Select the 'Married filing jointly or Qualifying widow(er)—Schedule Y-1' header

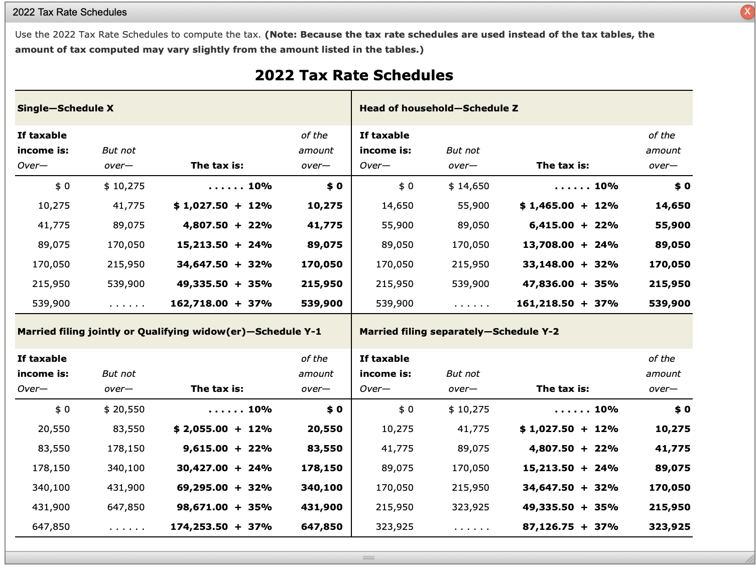169,332
